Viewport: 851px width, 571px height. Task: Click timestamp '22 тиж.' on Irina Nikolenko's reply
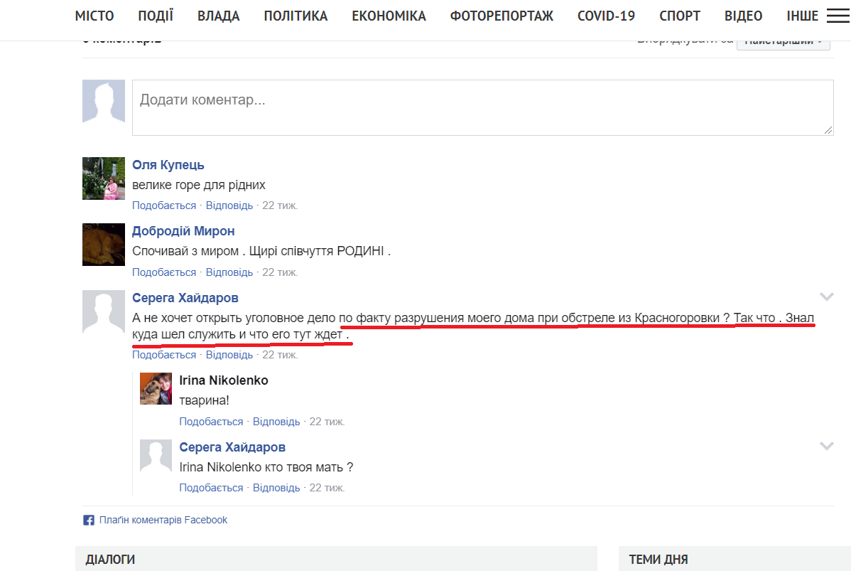point(327,422)
